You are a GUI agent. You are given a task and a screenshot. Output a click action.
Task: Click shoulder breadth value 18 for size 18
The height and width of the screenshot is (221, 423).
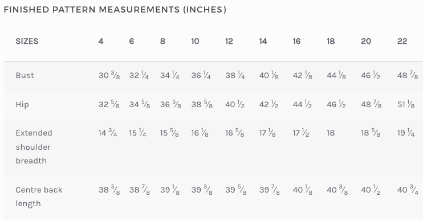coord(331,133)
